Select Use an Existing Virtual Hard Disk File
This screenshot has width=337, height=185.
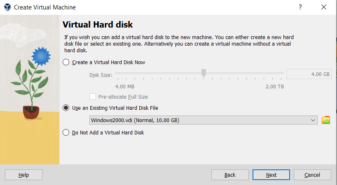[66, 108]
